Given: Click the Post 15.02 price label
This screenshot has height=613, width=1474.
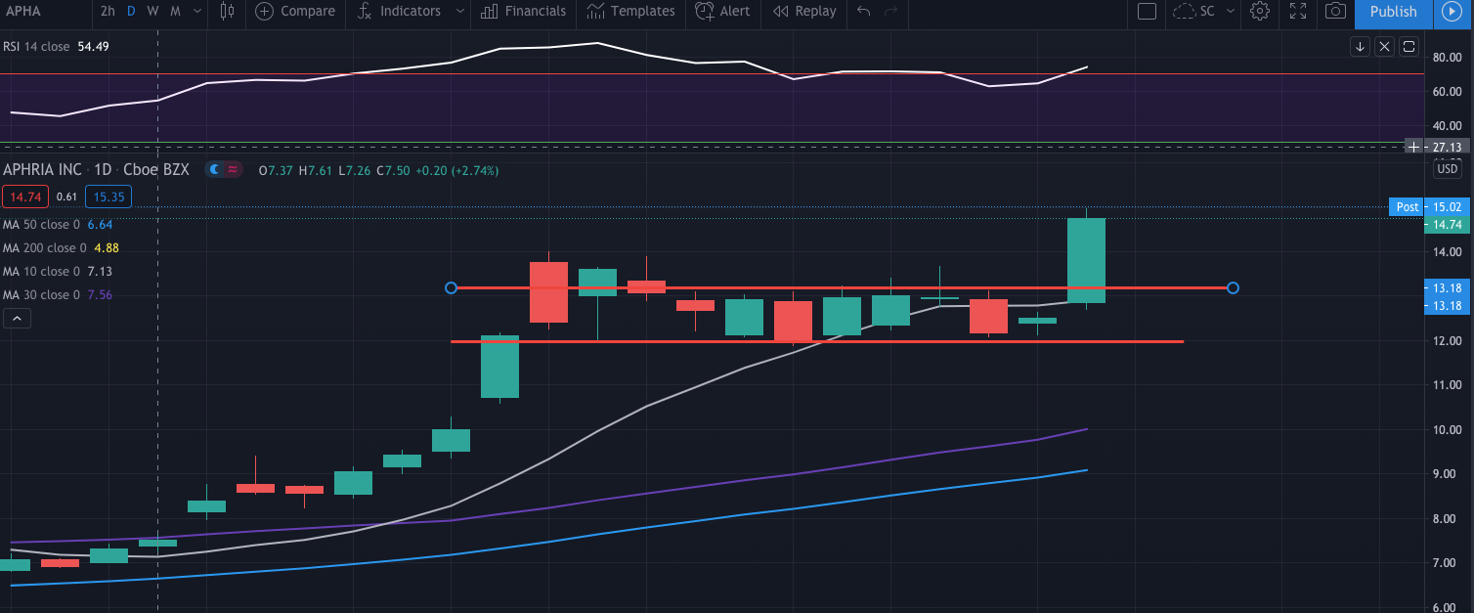Looking at the screenshot, I should tap(1427, 207).
